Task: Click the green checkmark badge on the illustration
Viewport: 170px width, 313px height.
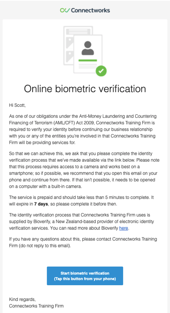Action: click(x=101, y=71)
